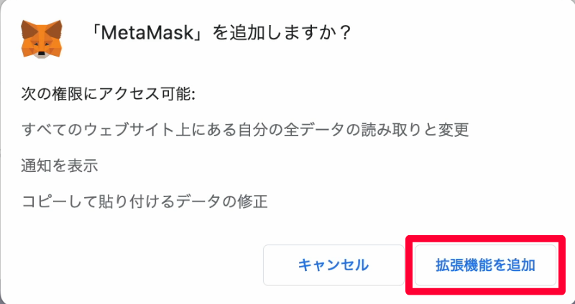Dismiss the install prompt with キャンセル

[x=333, y=265]
